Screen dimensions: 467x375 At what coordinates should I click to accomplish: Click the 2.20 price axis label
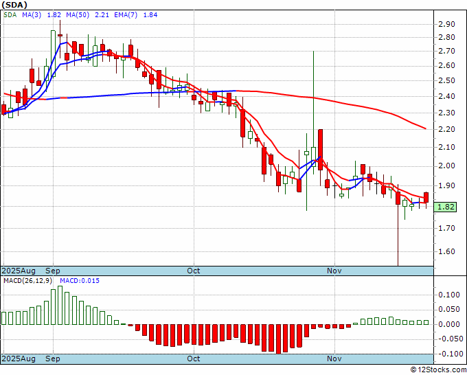(446, 130)
